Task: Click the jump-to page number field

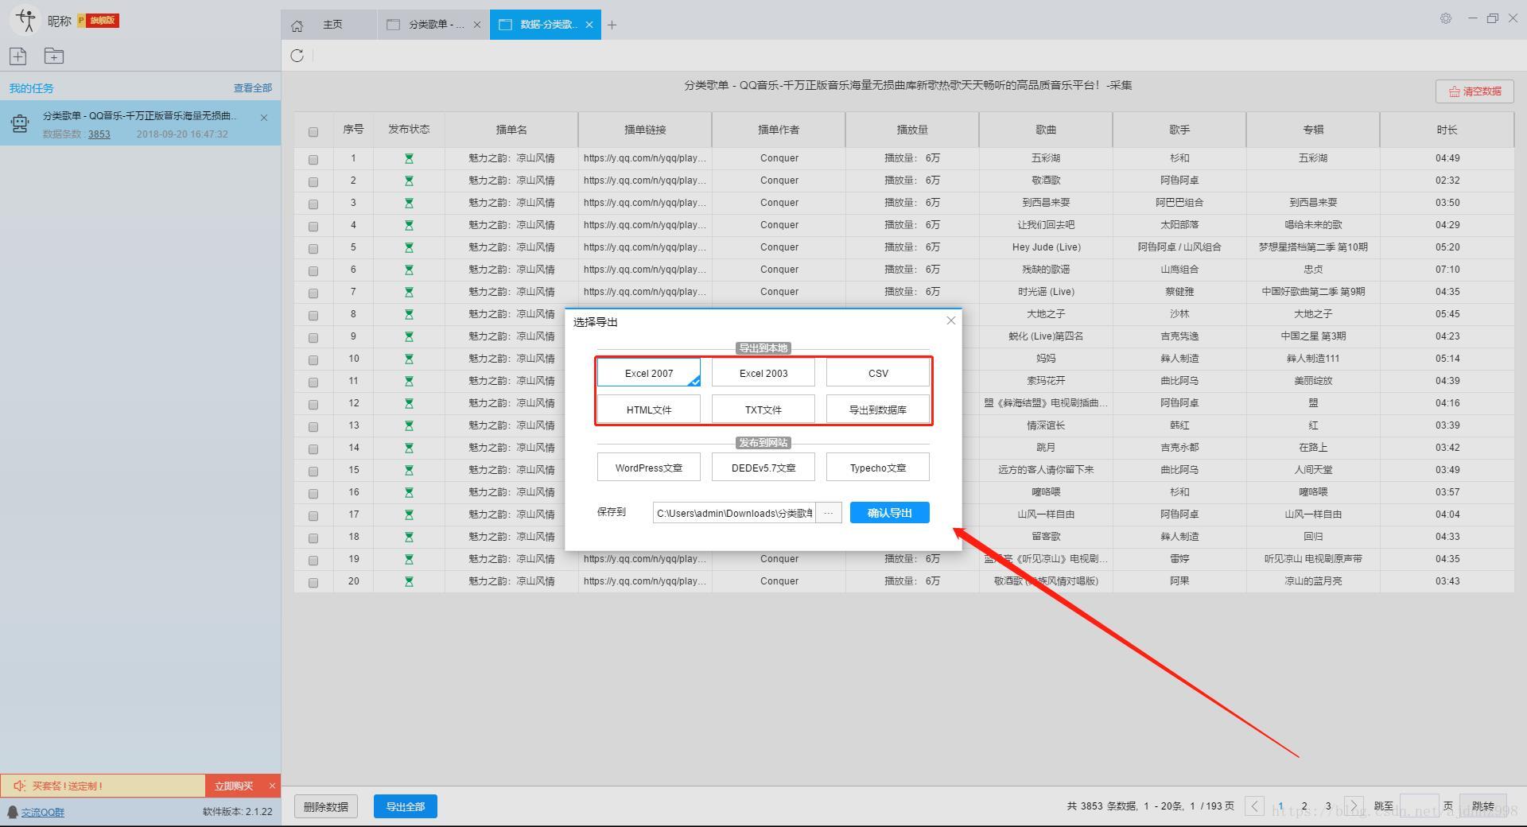Action: 1419,806
